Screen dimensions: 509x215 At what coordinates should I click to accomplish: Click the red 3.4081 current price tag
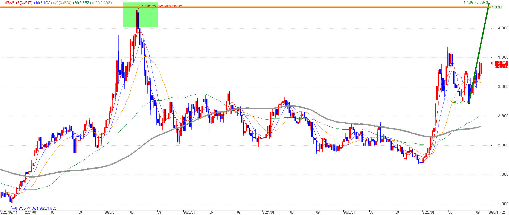[501, 65]
